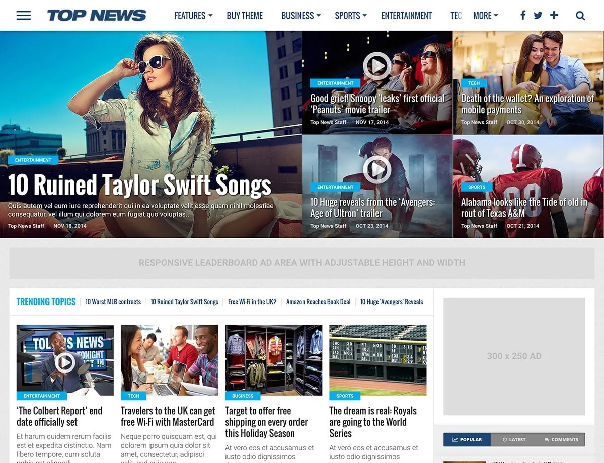The image size is (604, 463).
Task: Open the hamburger menu icon
Action: pos(23,16)
